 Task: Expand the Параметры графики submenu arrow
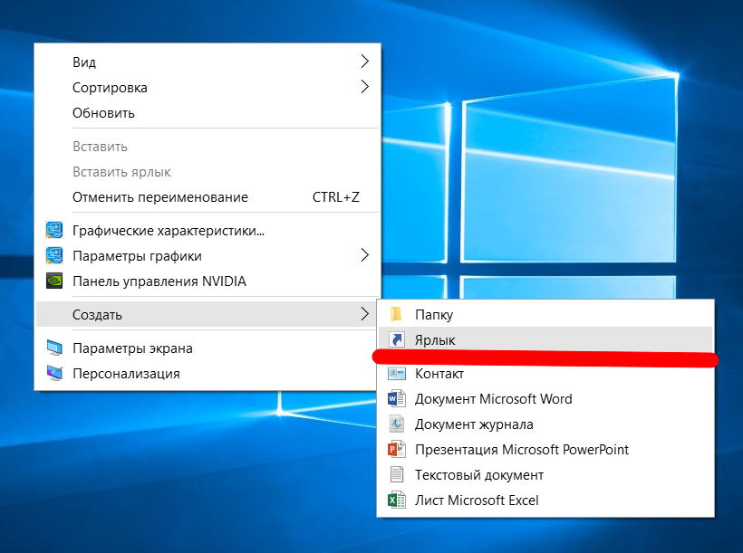click(364, 255)
